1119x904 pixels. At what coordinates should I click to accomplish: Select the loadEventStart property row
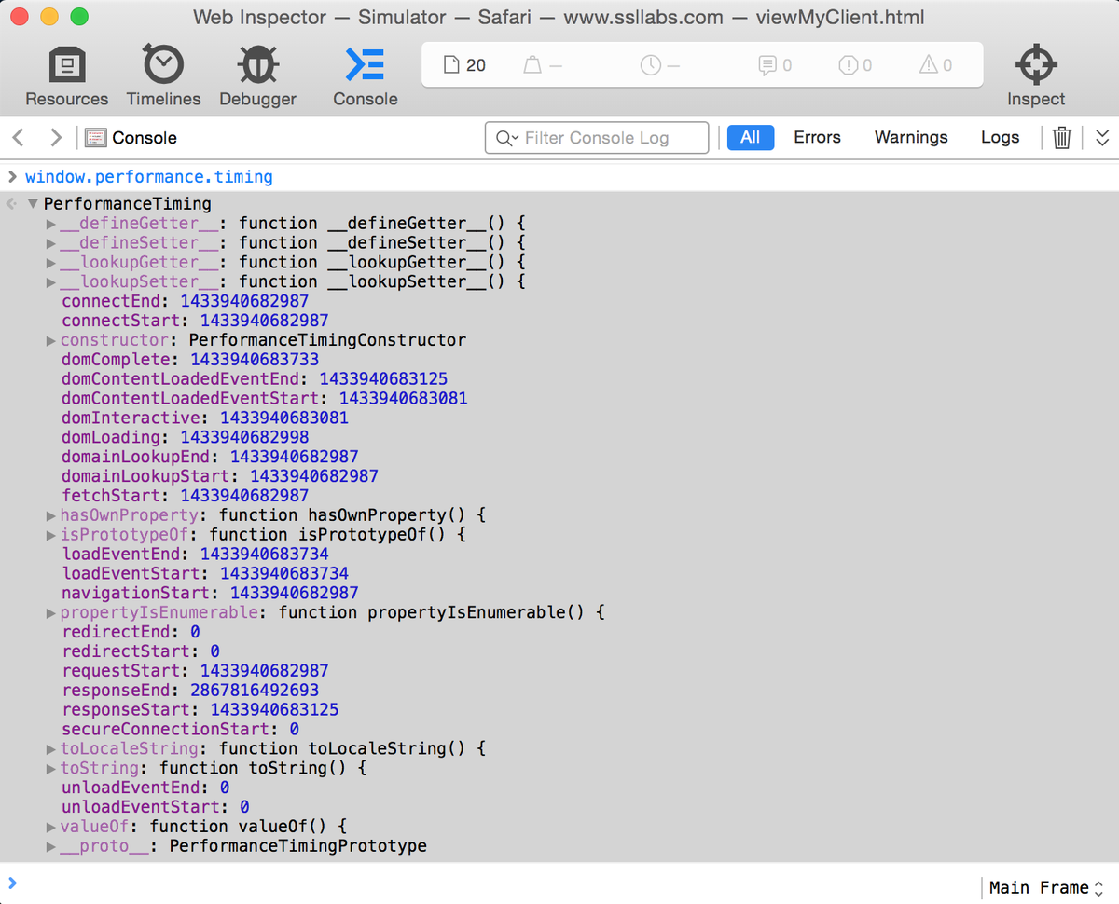tap(205, 574)
